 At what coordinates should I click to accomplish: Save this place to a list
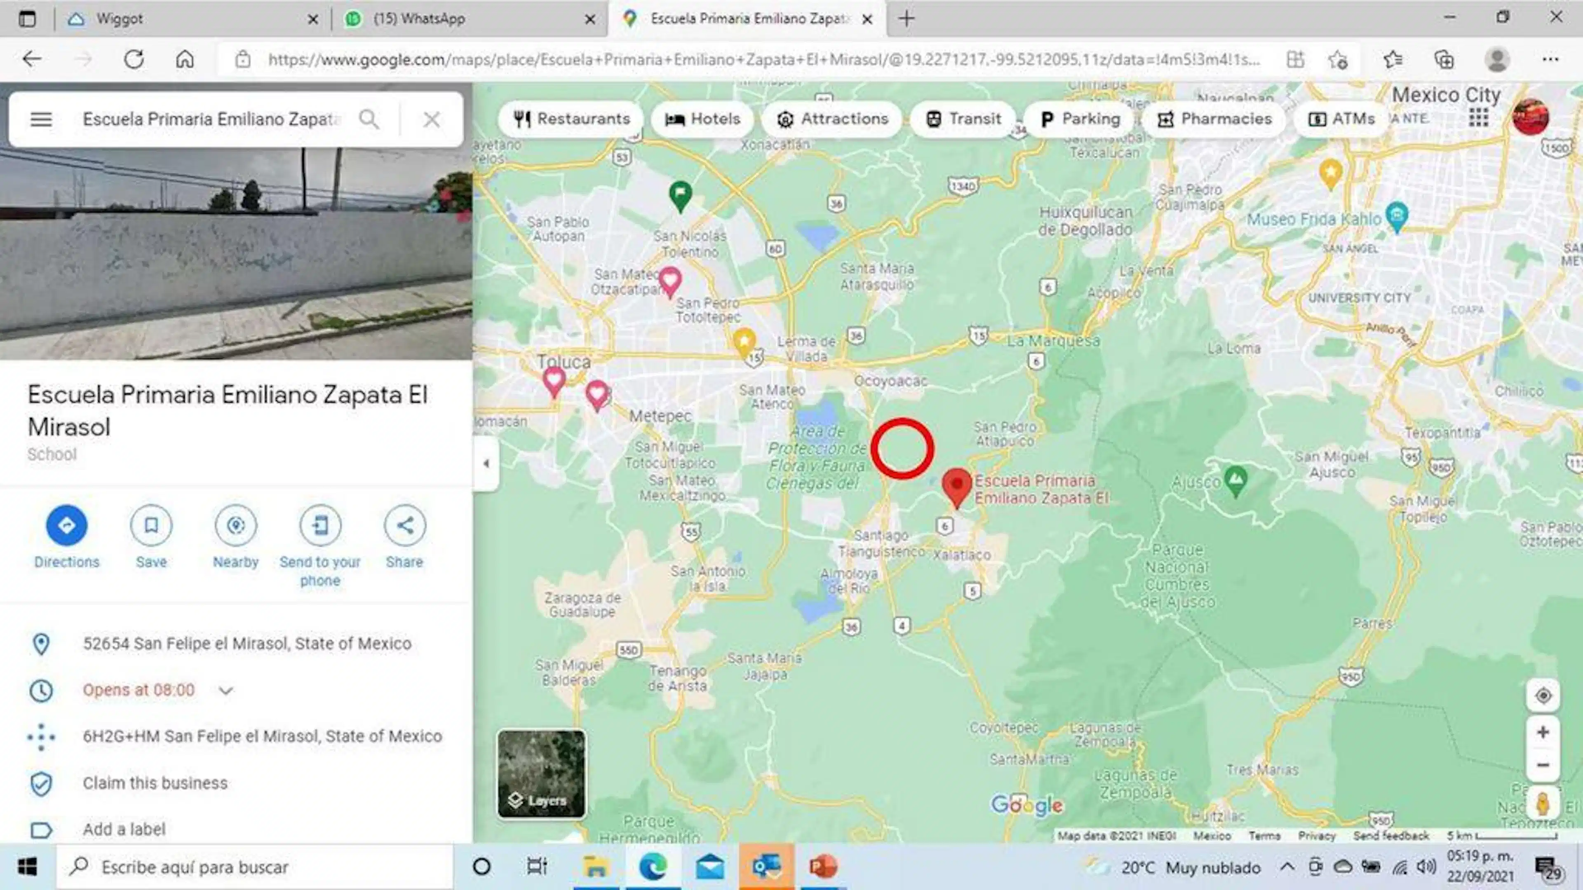[151, 537]
